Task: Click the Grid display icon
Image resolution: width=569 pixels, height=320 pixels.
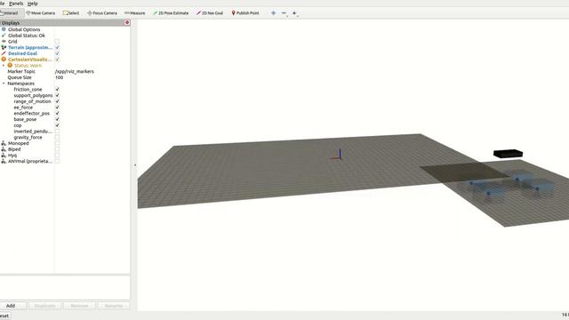Action: [x=4, y=42]
